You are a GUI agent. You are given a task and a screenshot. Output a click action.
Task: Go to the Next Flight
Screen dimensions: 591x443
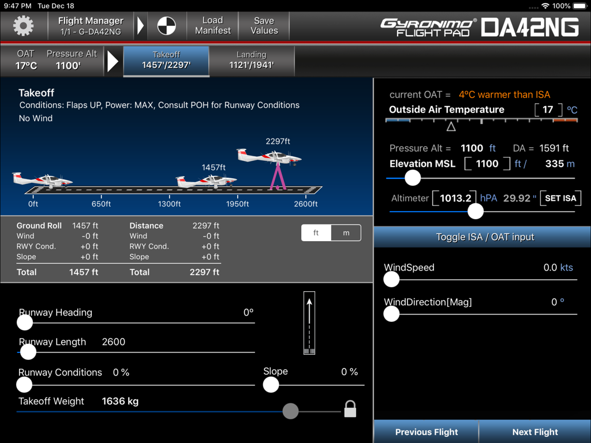point(534,431)
